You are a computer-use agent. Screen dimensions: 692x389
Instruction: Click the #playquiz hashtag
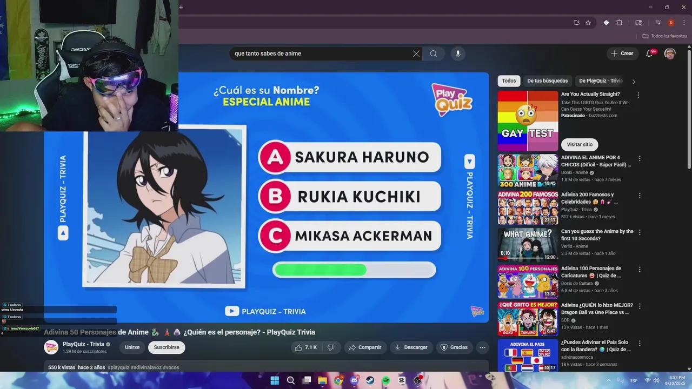click(118, 367)
